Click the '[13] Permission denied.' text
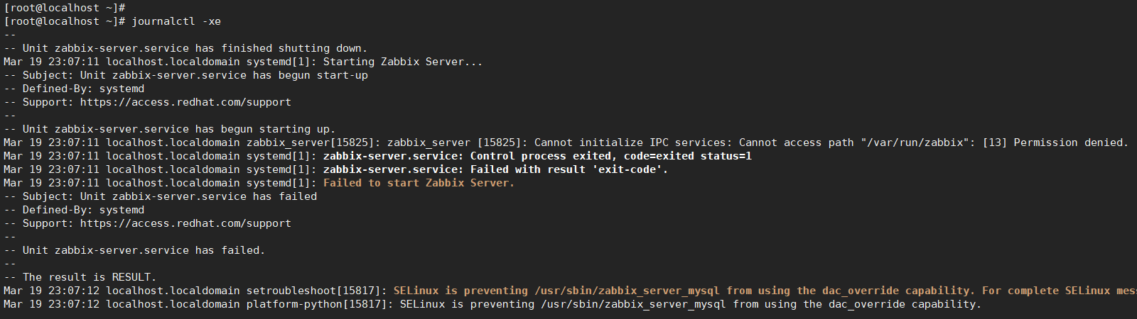Screen dimensions: 1137x319 click(x=1055, y=142)
